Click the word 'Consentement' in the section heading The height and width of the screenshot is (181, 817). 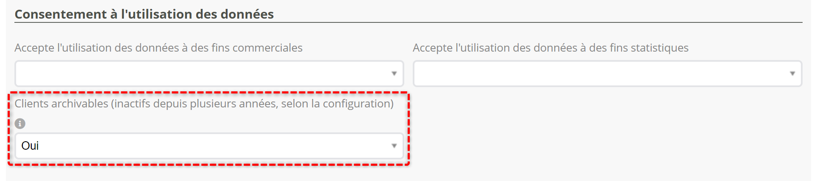coord(61,14)
